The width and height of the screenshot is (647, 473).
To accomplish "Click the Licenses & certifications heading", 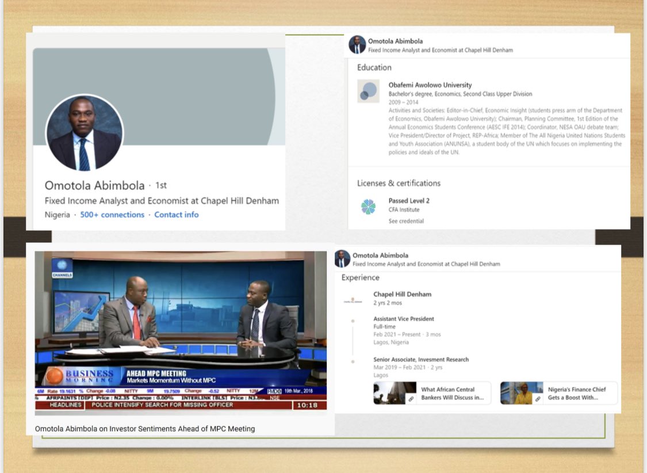I will tap(399, 183).
